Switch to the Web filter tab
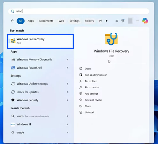158x144 pixels. [61, 21]
